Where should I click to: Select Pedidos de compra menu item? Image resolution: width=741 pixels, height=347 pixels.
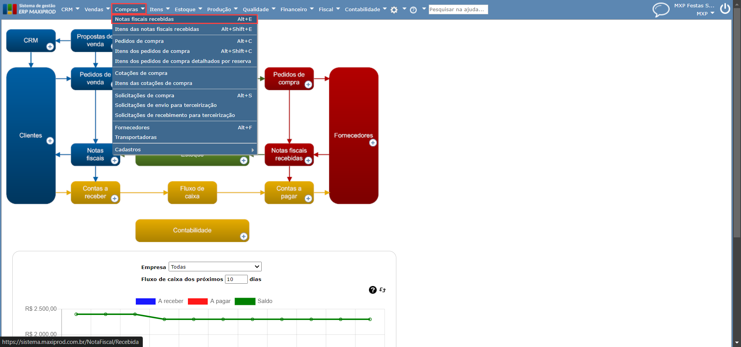pos(184,41)
